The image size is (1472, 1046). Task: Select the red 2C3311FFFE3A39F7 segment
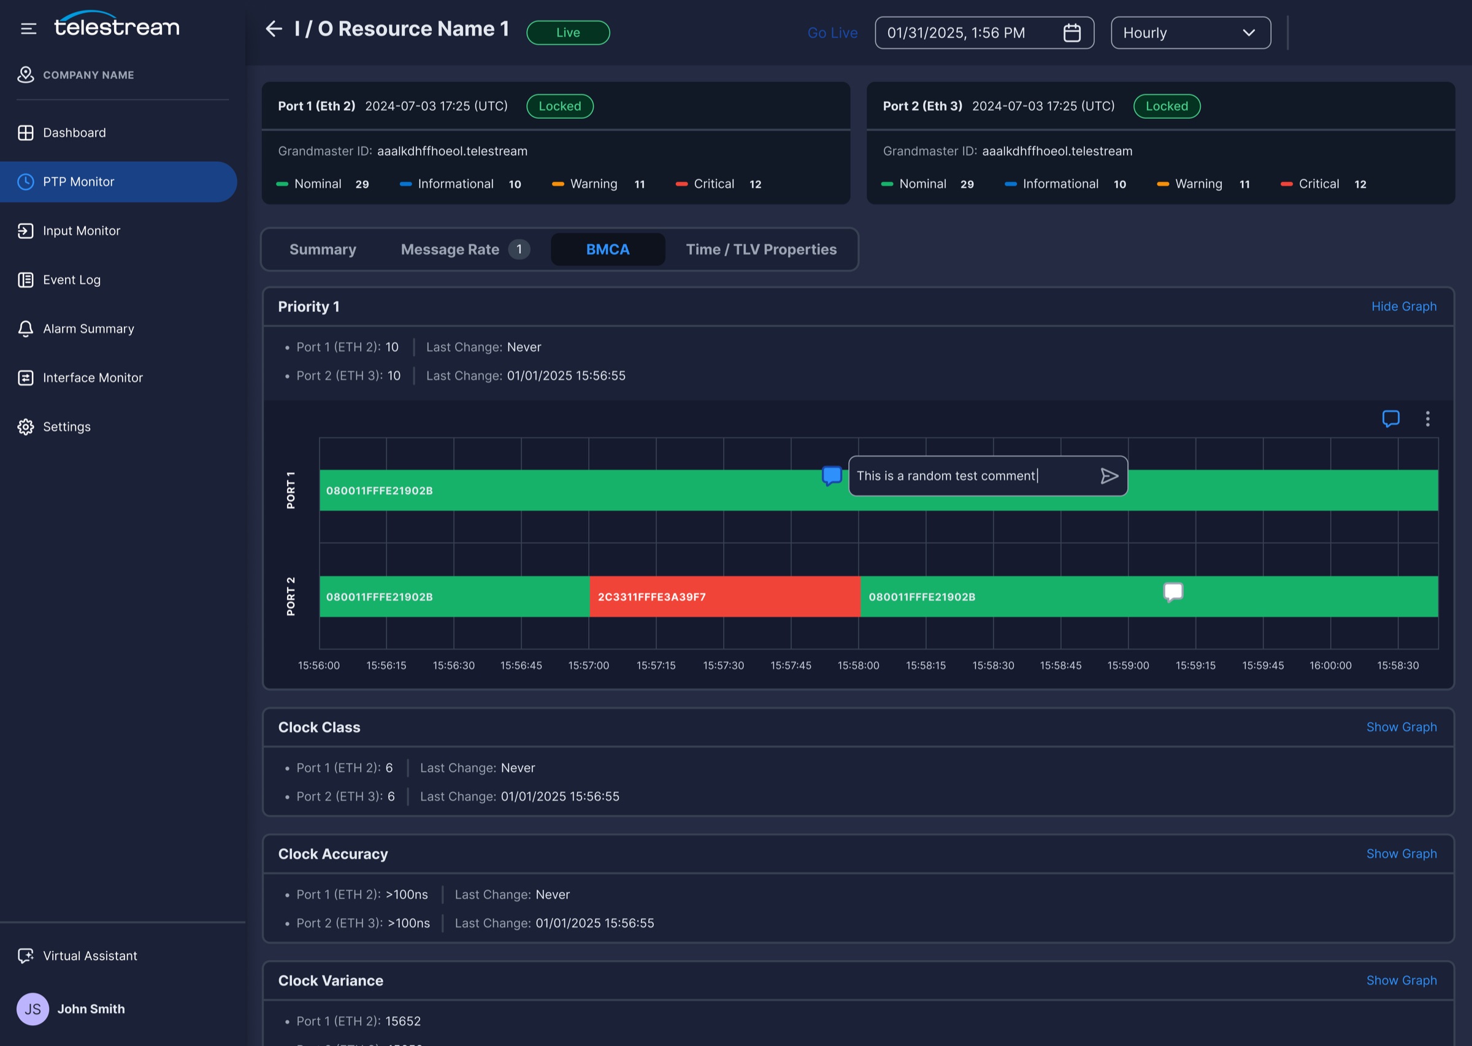(724, 597)
